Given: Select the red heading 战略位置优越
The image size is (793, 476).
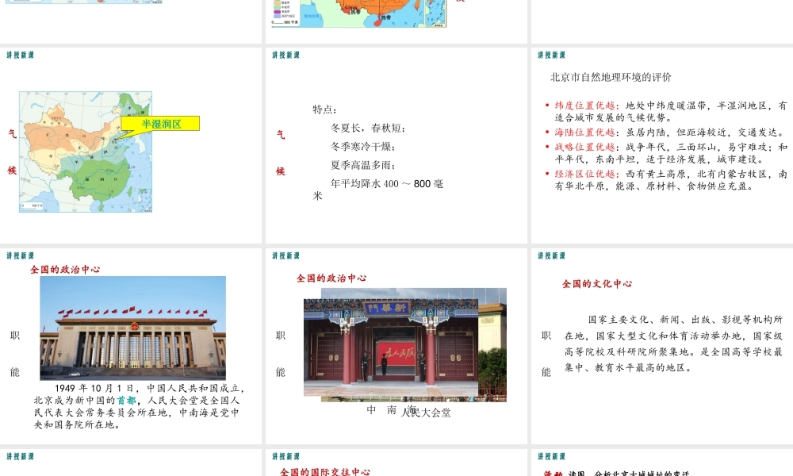Looking at the screenshot, I should (584, 148).
